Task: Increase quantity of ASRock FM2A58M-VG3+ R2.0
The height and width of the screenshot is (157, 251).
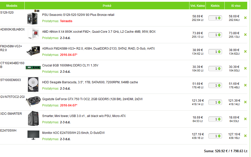Action: coord(219,51)
